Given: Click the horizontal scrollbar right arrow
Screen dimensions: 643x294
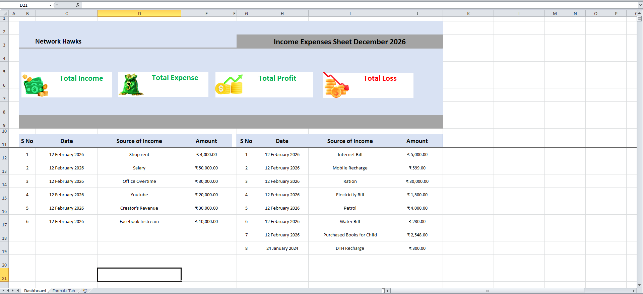Looking at the screenshot, I should click(634, 291).
